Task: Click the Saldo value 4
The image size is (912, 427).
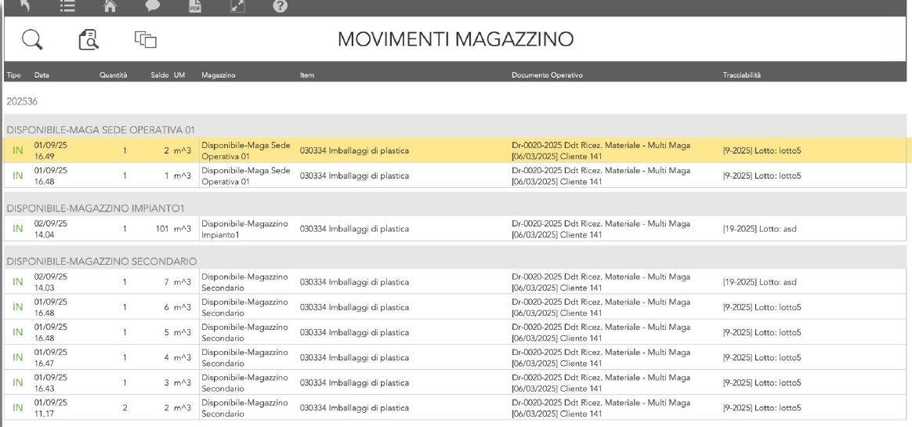Action: click(166, 357)
